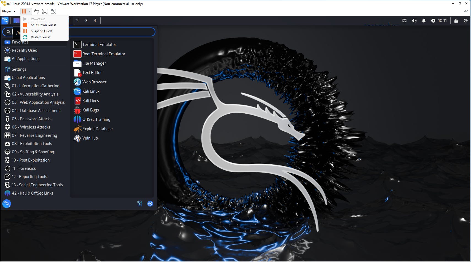
Task: Open 03 - Web Application Analysis category
Action: [35, 102]
